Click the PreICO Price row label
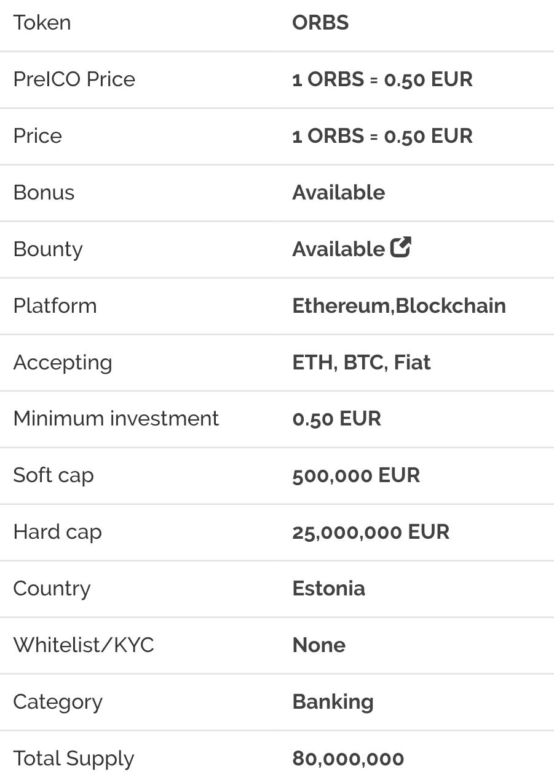 (x=74, y=79)
